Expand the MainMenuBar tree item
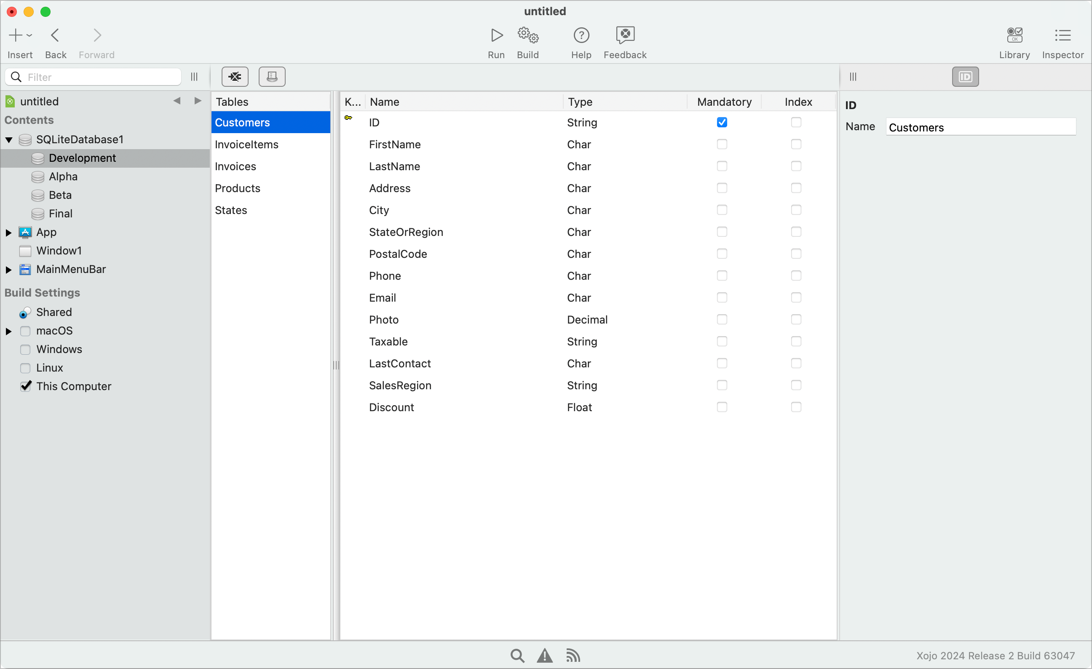This screenshot has height=669, width=1092. (8, 269)
